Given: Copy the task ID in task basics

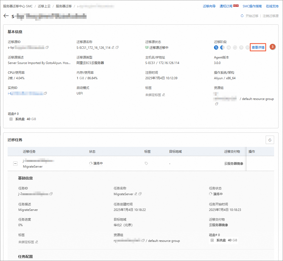Looking at the screenshot, I should pyautogui.click(x=51, y=194).
